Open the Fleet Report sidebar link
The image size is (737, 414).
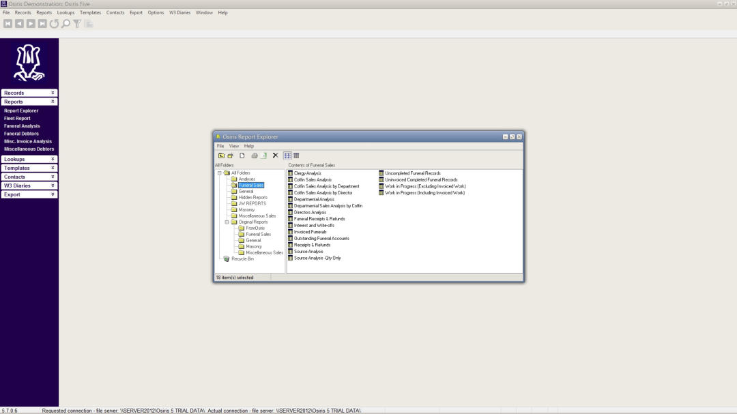17,118
